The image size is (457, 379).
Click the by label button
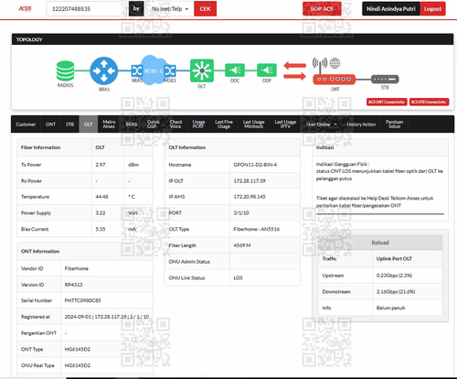(136, 9)
